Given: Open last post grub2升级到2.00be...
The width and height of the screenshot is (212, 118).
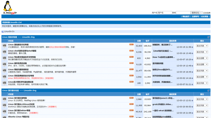Looking at the screenshot, I should [x=162, y=104].
